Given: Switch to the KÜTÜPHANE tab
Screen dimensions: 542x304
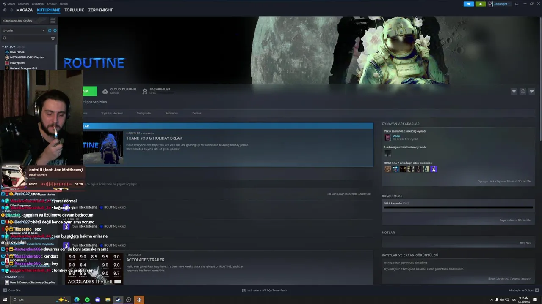Looking at the screenshot, I should point(48,10).
